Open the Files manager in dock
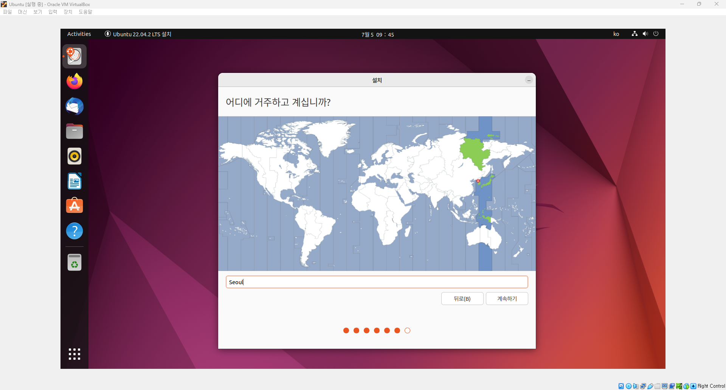The height and width of the screenshot is (390, 726). point(74,131)
